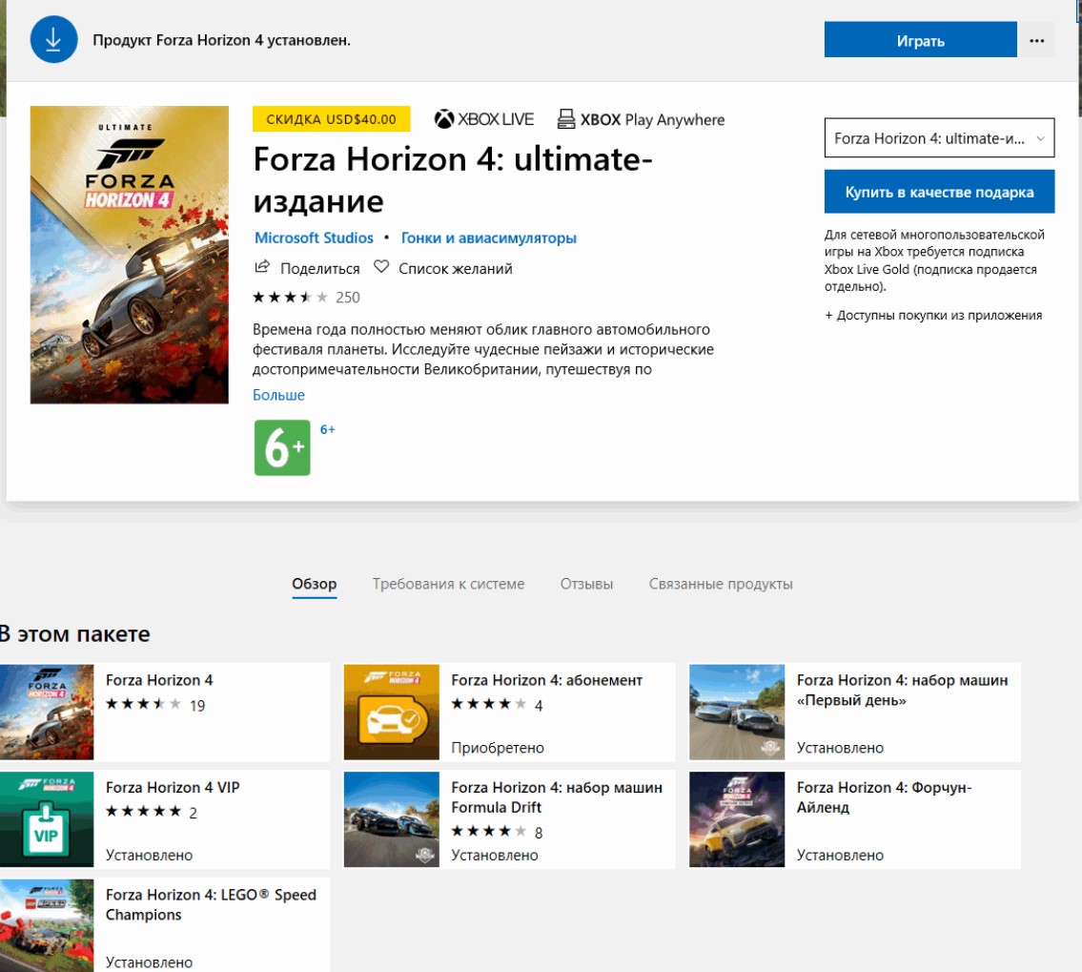This screenshot has width=1082, height=972.
Task: Click the blue download arrow icon
Action: tap(53, 40)
